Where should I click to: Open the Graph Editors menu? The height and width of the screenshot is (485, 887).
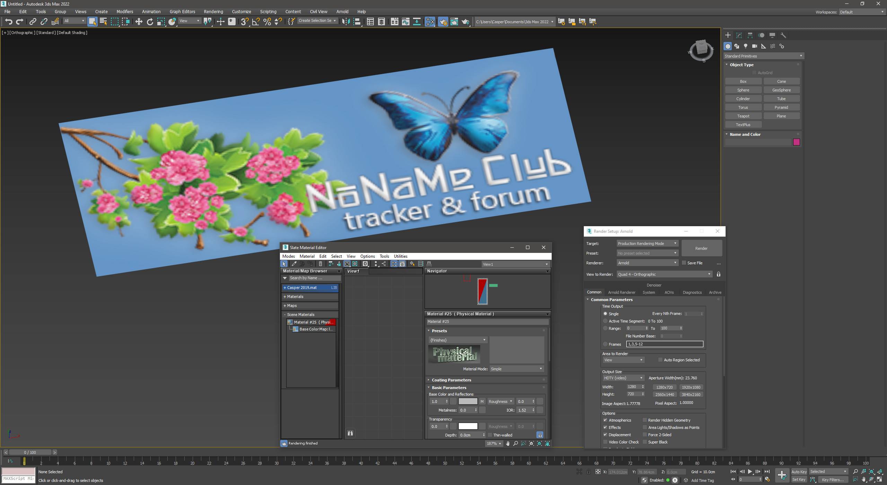(182, 11)
